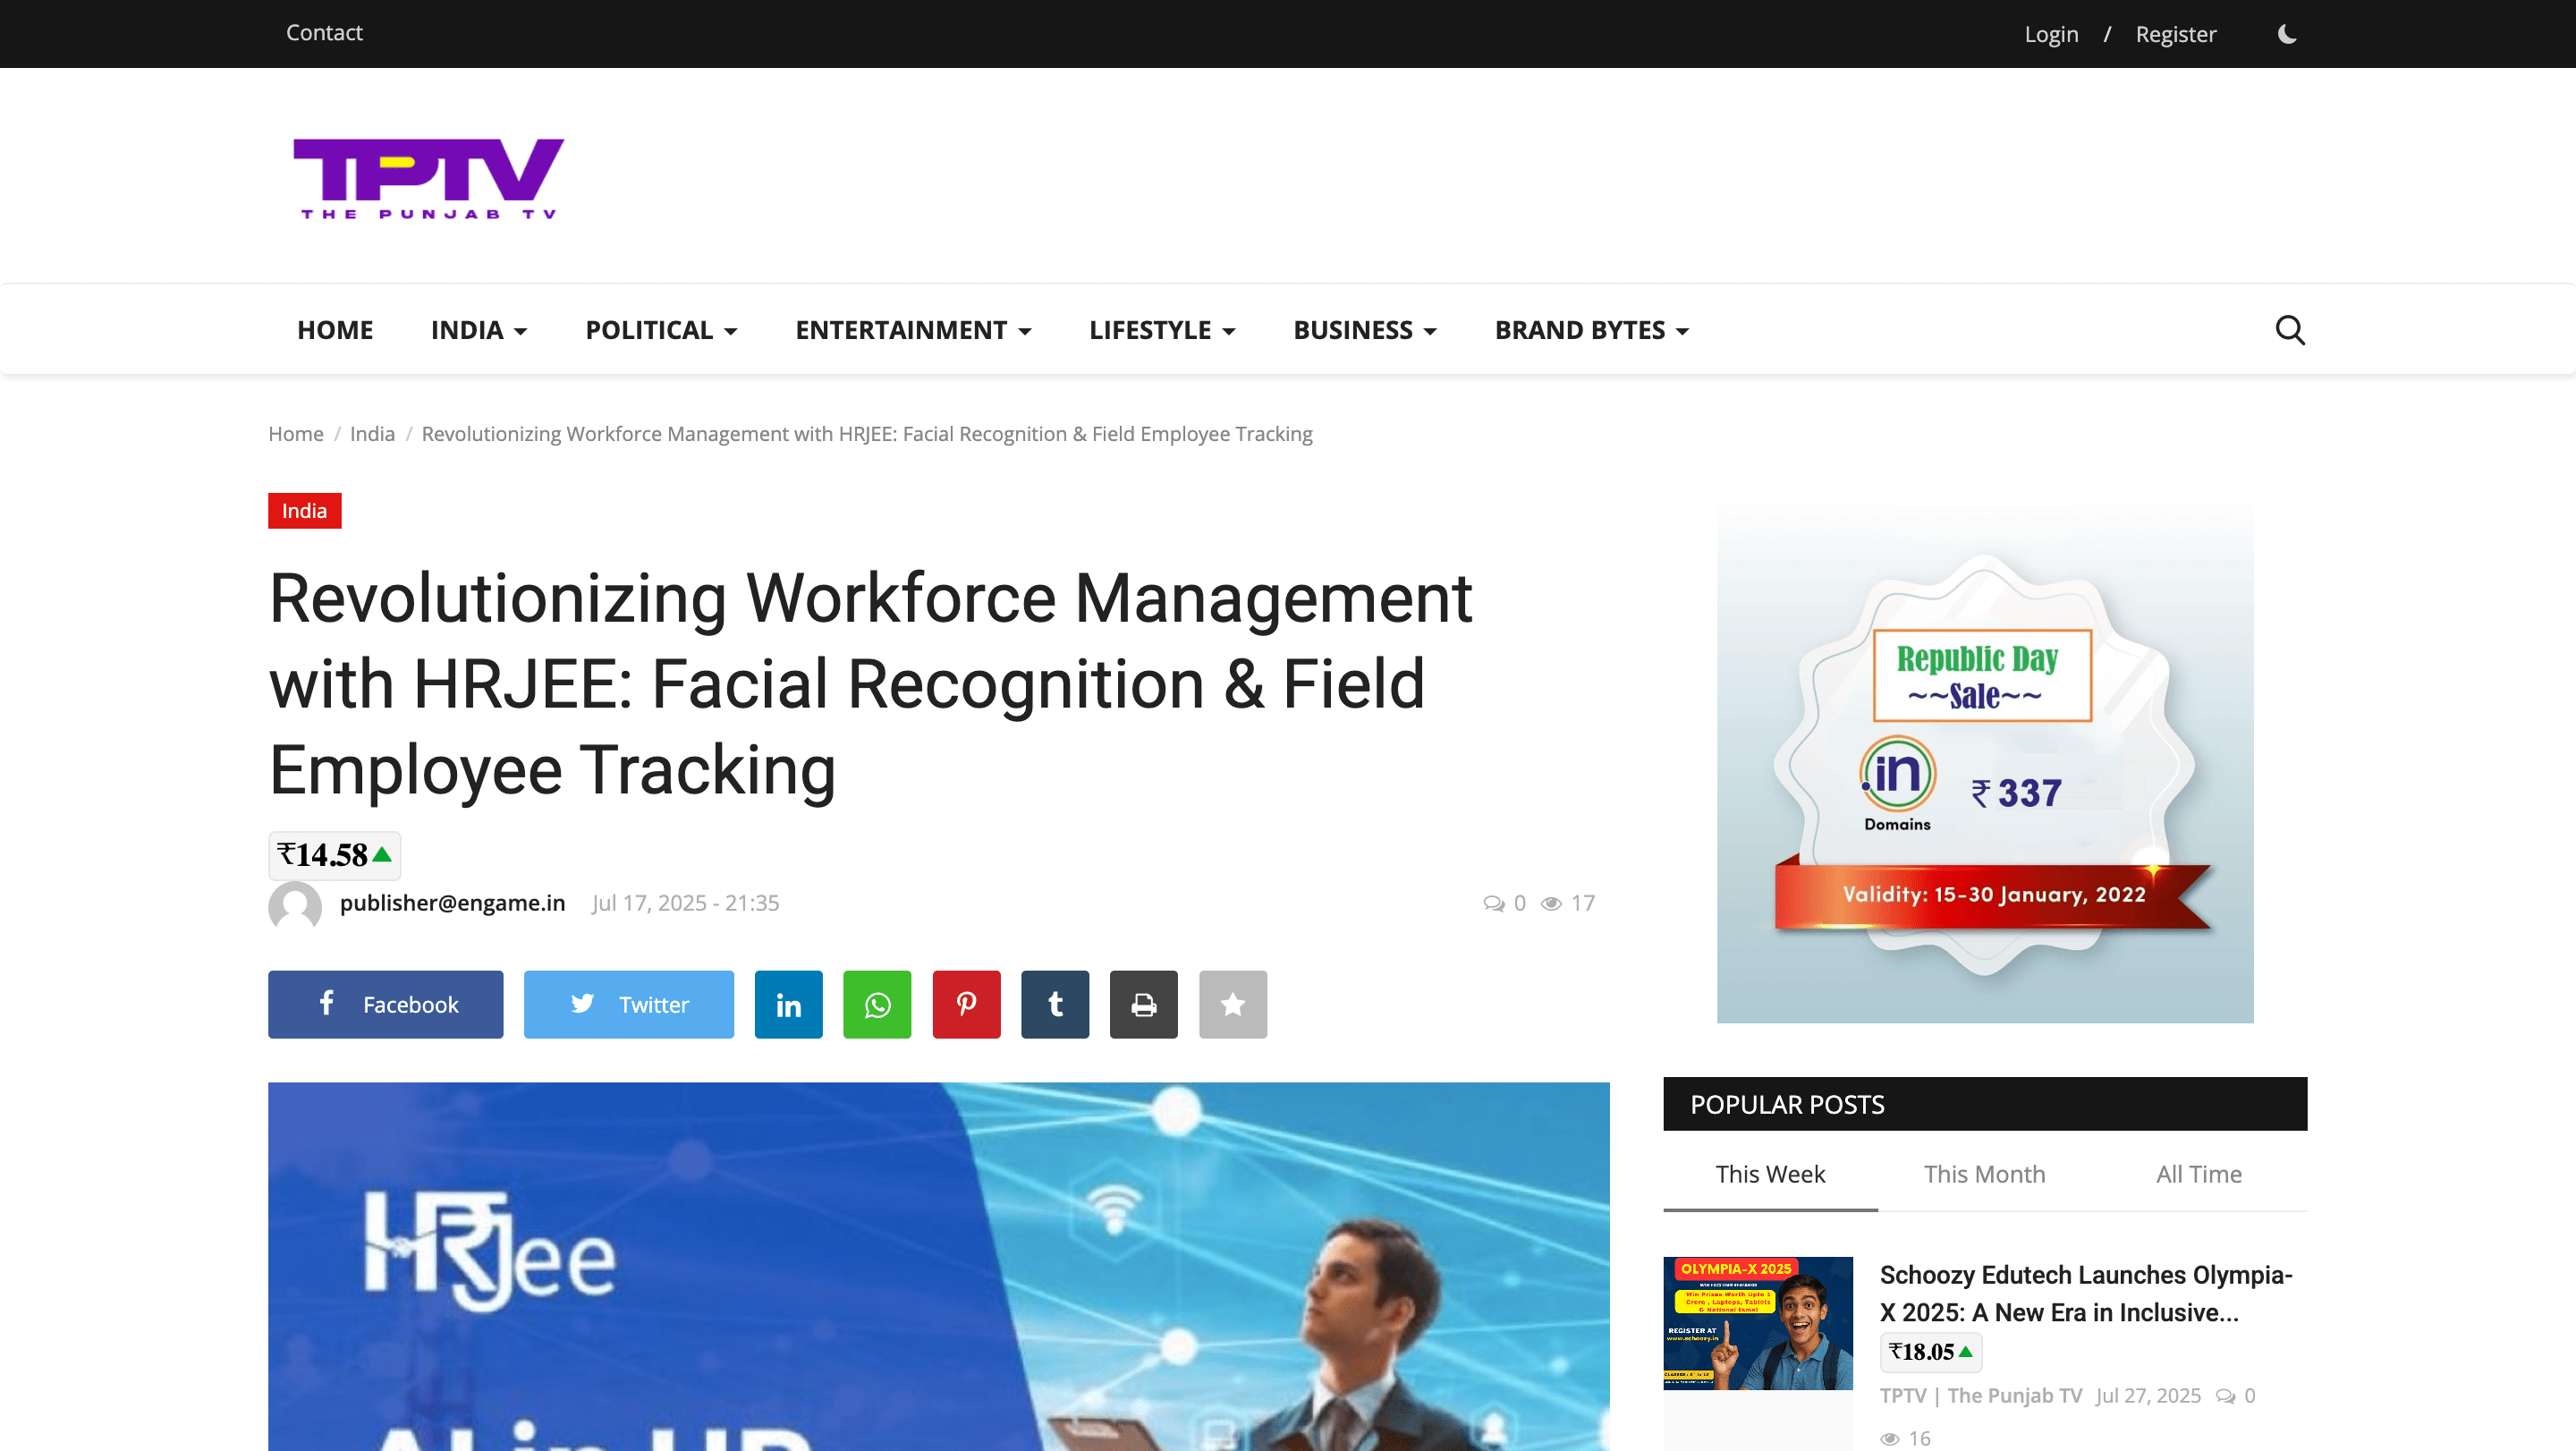Print this article
This screenshot has width=2576, height=1451.
point(1143,1004)
